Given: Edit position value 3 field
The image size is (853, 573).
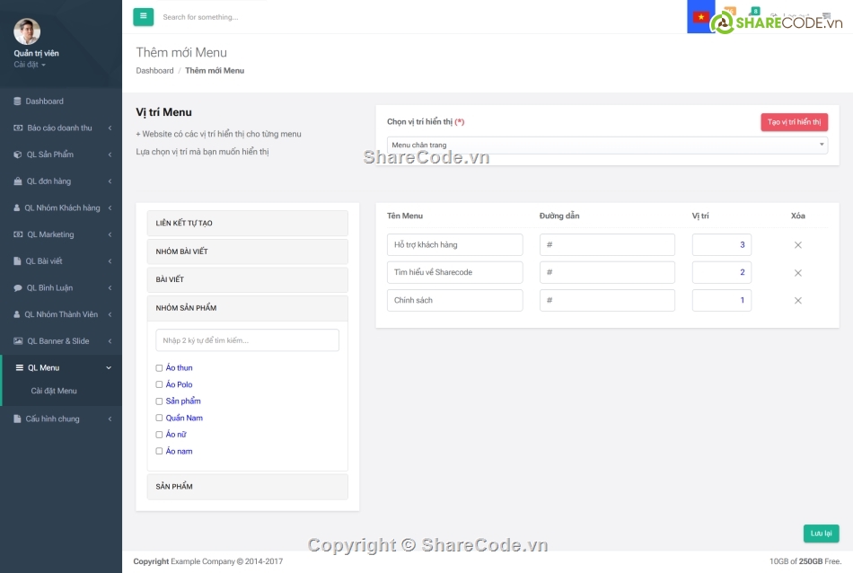Looking at the screenshot, I should coord(721,245).
